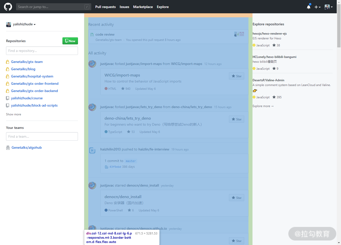Create a New repository
The height and width of the screenshot is (245, 341).
pos(70,41)
